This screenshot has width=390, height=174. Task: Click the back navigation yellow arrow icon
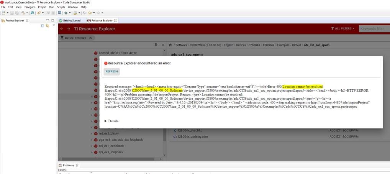pyautogui.click(x=90, y=13)
